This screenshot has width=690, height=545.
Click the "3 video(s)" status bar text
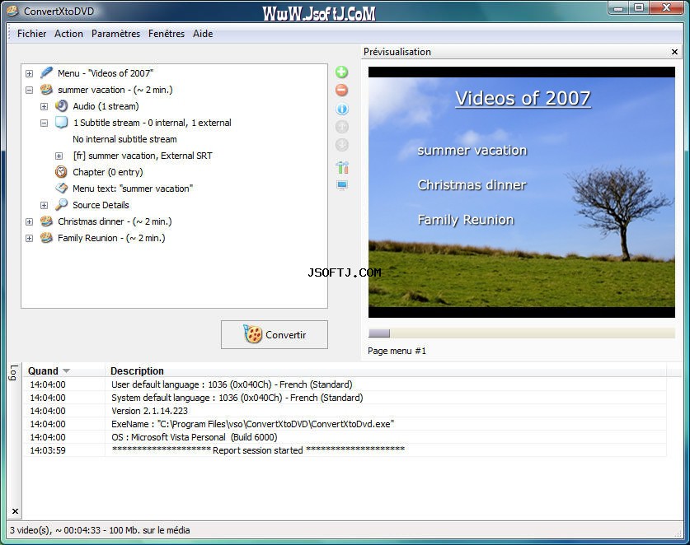(x=100, y=530)
